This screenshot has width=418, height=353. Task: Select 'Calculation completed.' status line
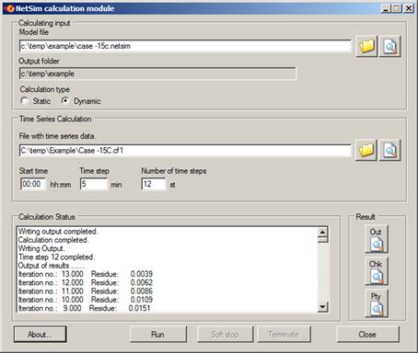(53, 240)
